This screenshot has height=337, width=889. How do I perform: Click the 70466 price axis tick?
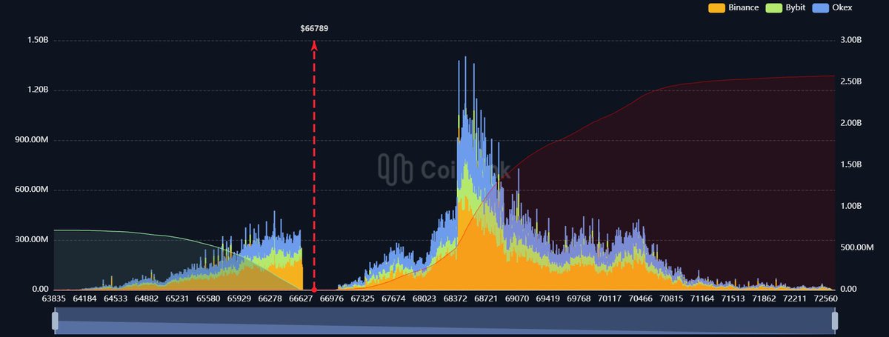coord(641,299)
